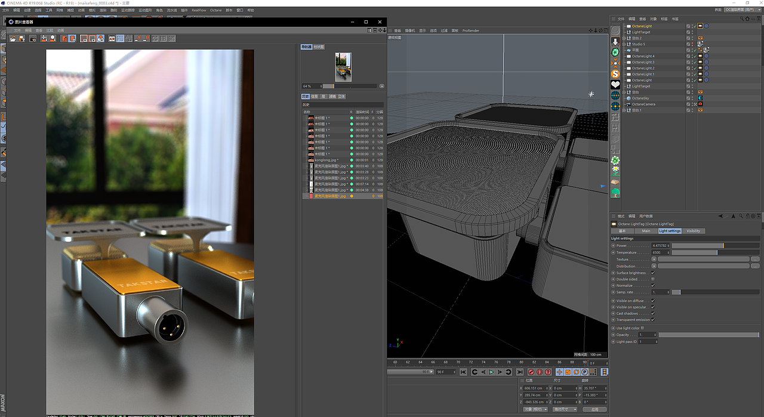Open the size mode dropdown in coordinates panel
This screenshot has height=417, width=764.
pyautogui.click(x=565, y=409)
